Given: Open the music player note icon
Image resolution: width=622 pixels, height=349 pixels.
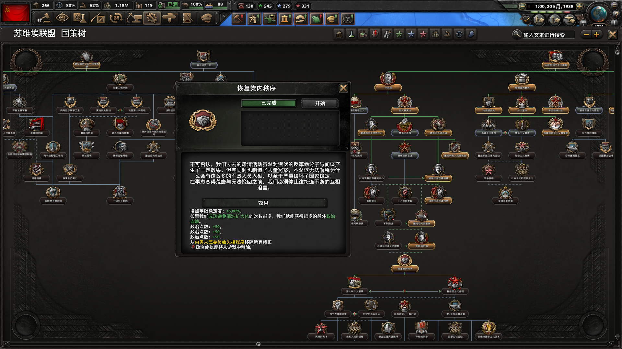Looking at the screenshot, I should (x=526, y=20).
